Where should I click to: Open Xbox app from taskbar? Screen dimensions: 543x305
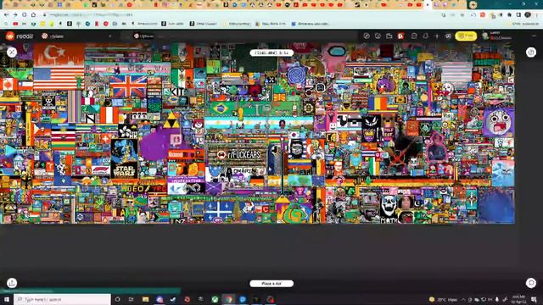215,299
